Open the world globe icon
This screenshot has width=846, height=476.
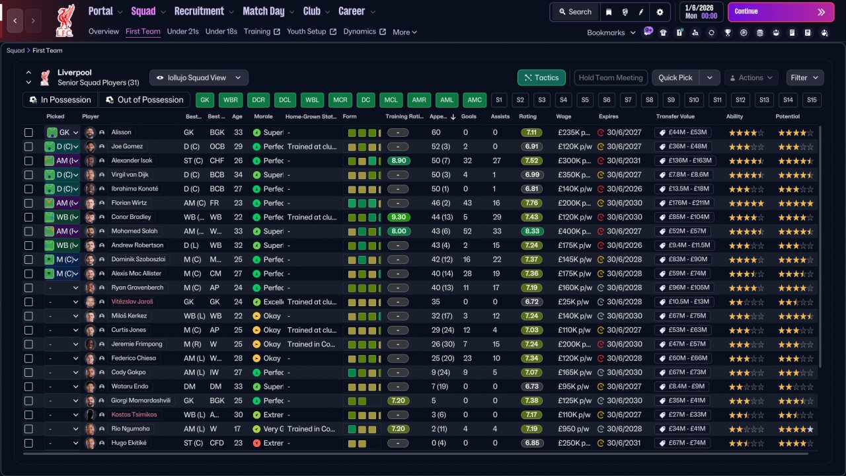(x=625, y=12)
